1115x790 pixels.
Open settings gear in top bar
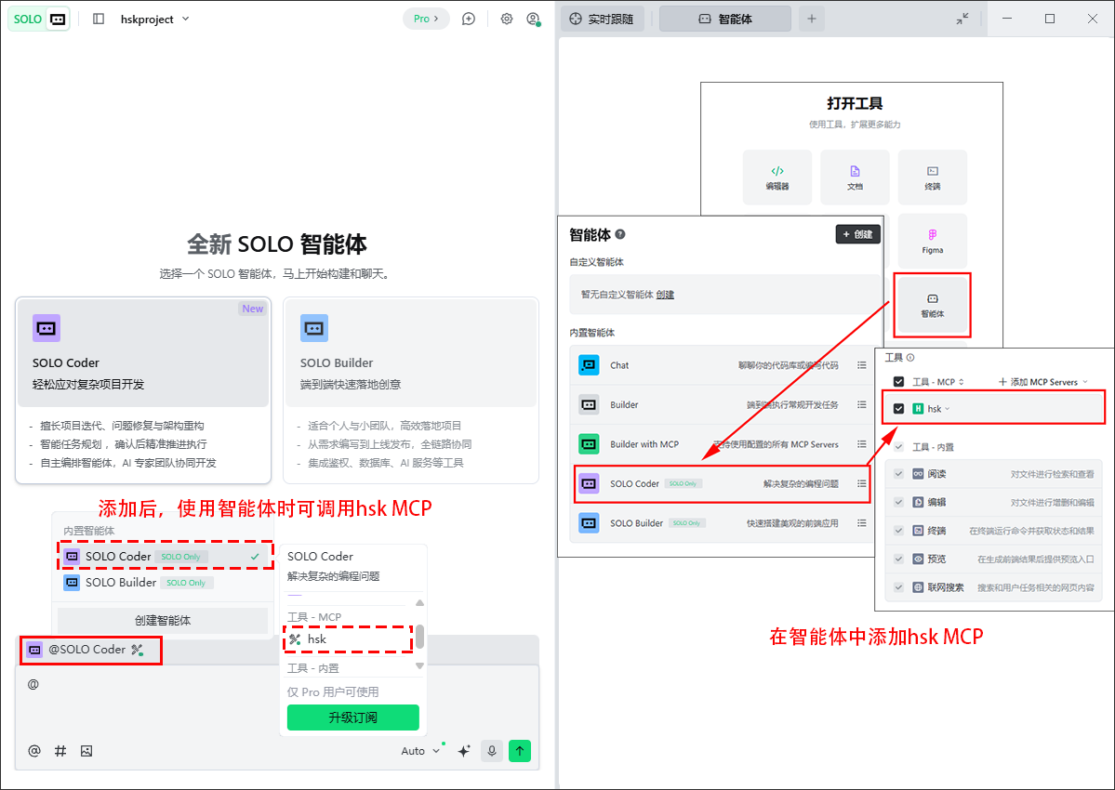pyautogui.click(x=507, y=19)
